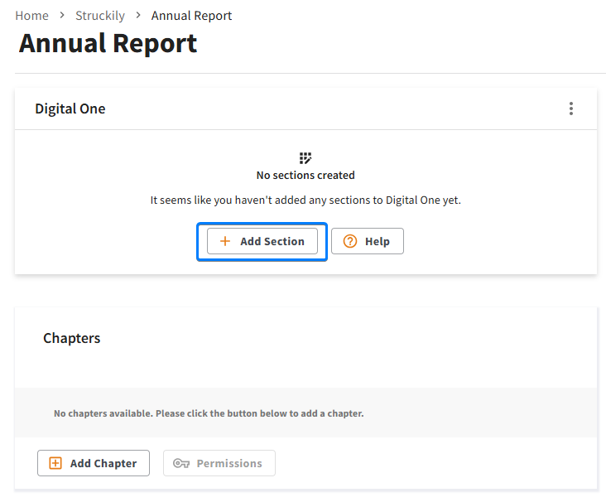Click the plus icon in Add Section

coord(225,241)
